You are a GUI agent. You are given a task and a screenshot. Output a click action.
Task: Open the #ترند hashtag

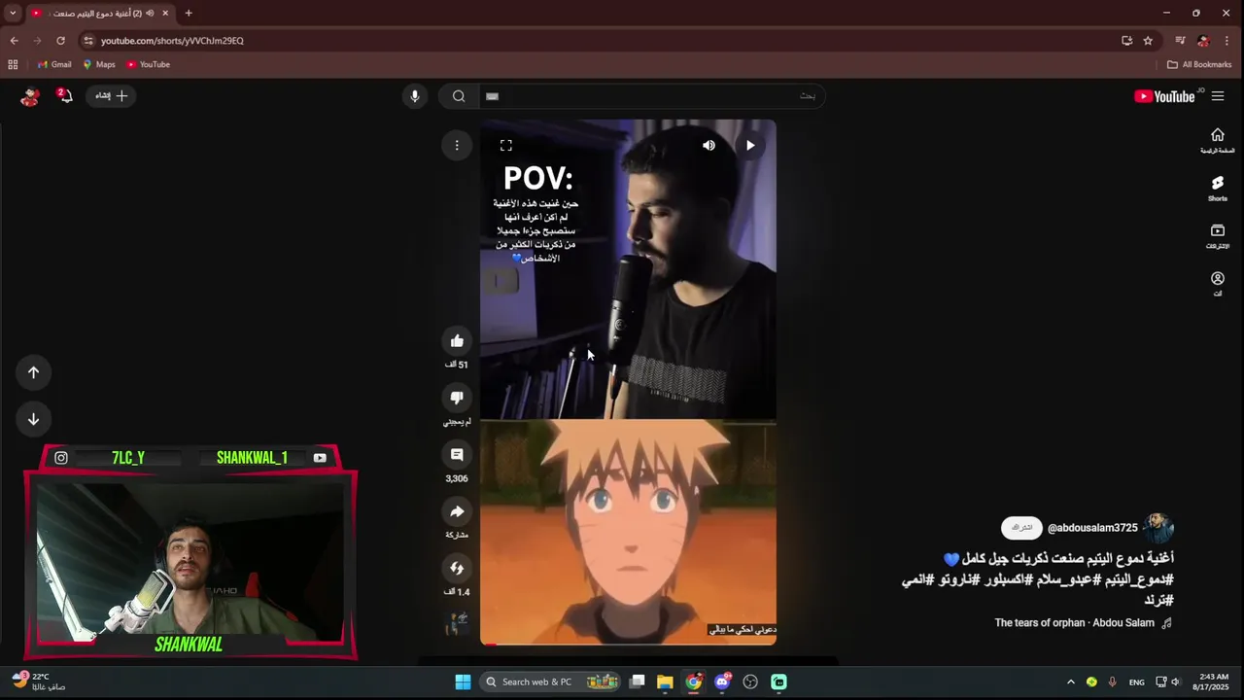click(1158, 600)
